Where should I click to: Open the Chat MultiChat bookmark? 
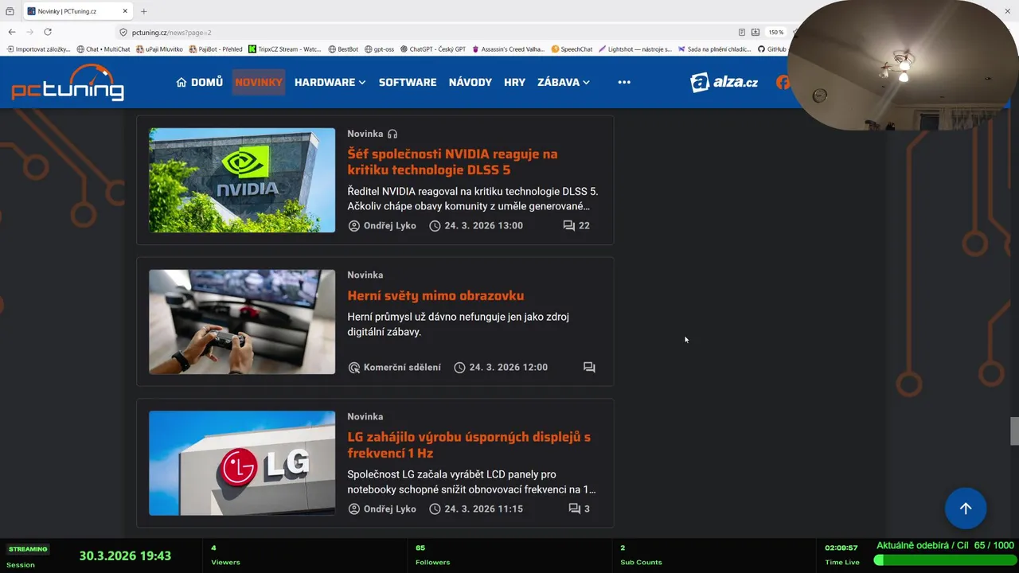coord(103,49)
